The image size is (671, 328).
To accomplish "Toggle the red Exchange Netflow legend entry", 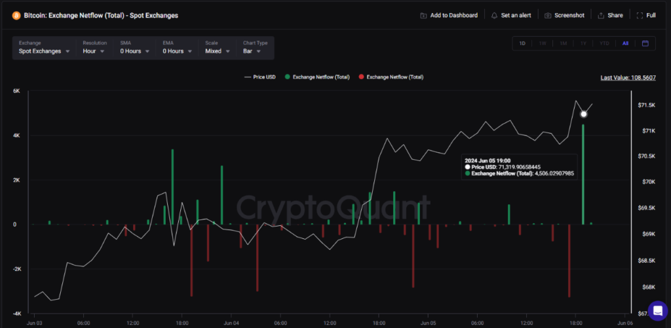I will 391,77.
